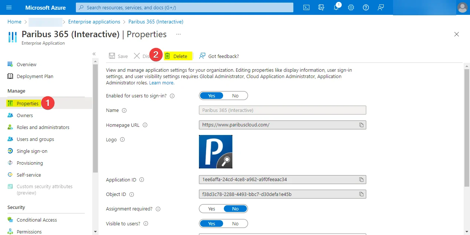Click the ellipsis more options beside title
Image resolution: width=470 pixels, height=235 pixels.
tap(178, 34)
